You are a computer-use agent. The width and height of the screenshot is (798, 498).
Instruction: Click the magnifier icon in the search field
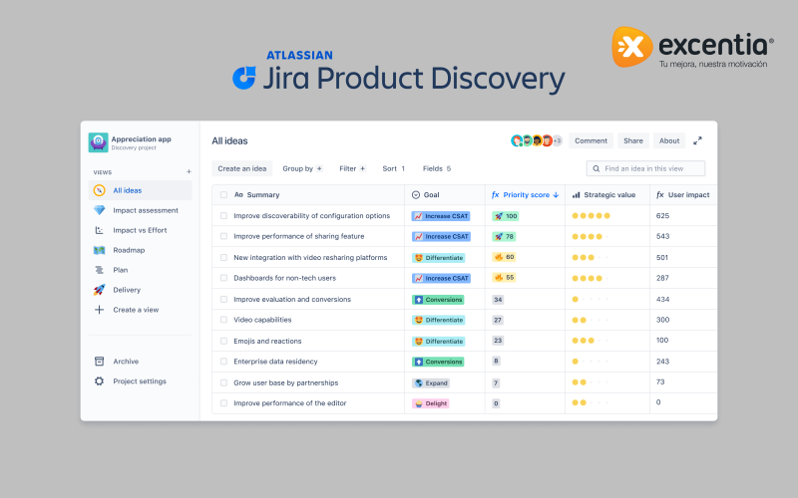(x=596, y=168)
